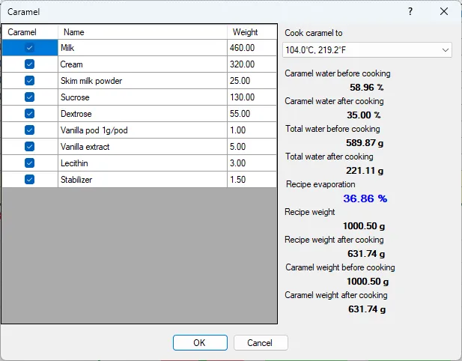This screenshot has height=361, width=462.
Task: Select the Dextrose name cell
Action: [x=142, y=114]
